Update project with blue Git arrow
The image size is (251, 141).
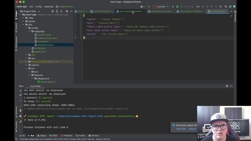coord(203,7)
